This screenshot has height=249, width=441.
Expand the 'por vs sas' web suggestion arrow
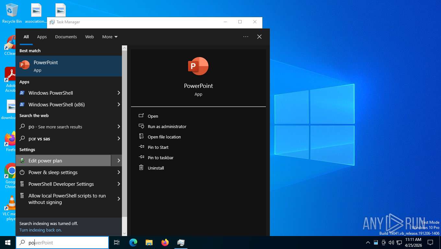119,138
